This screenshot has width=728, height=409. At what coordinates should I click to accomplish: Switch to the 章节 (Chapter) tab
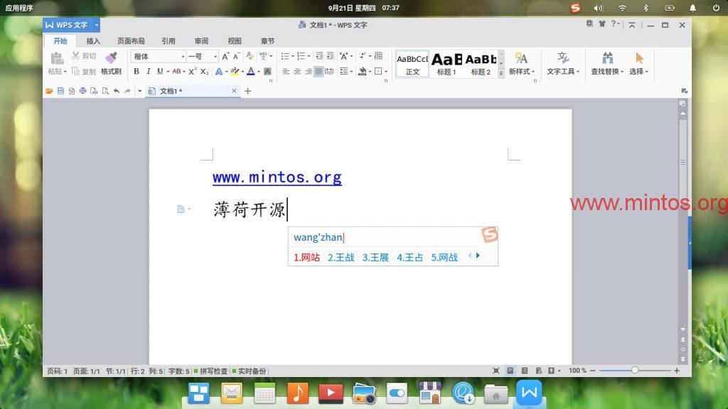267,40
